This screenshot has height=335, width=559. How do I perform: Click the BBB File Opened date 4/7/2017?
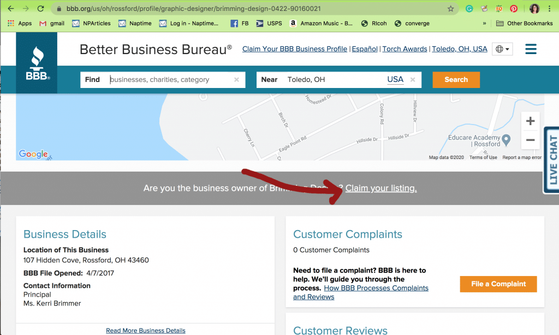click(x=100, y=273)
